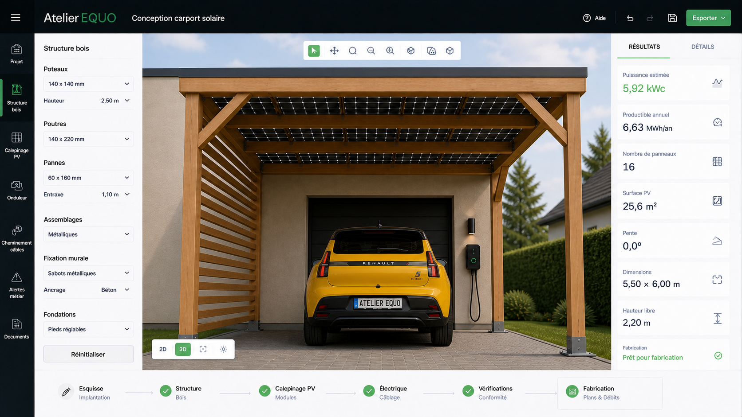Open Assemblages Métalliques dropdown
The image size is (742, 417).
(x=89, y=234)
